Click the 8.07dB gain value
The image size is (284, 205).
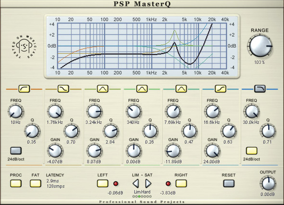pyautogui.click(x=94, y=161)
